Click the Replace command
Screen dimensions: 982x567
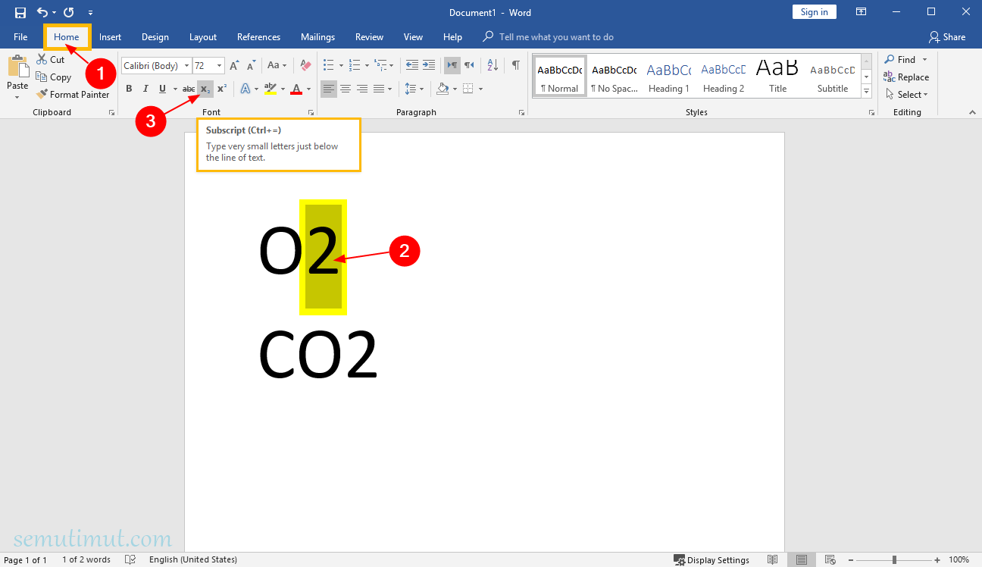click(906, 77)
